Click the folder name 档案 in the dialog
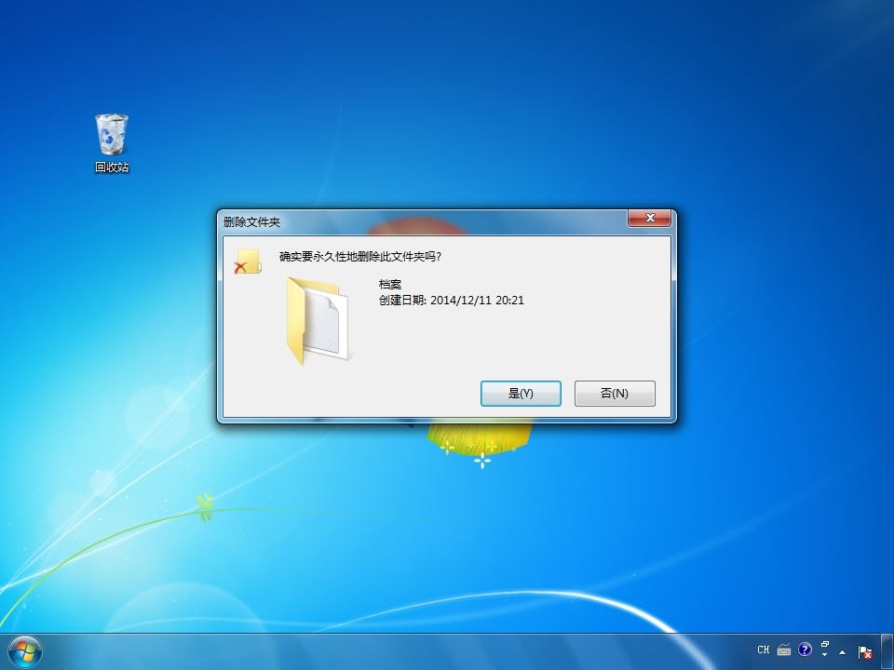Viewport: 894px width, 670px height. tap(390, 285)
